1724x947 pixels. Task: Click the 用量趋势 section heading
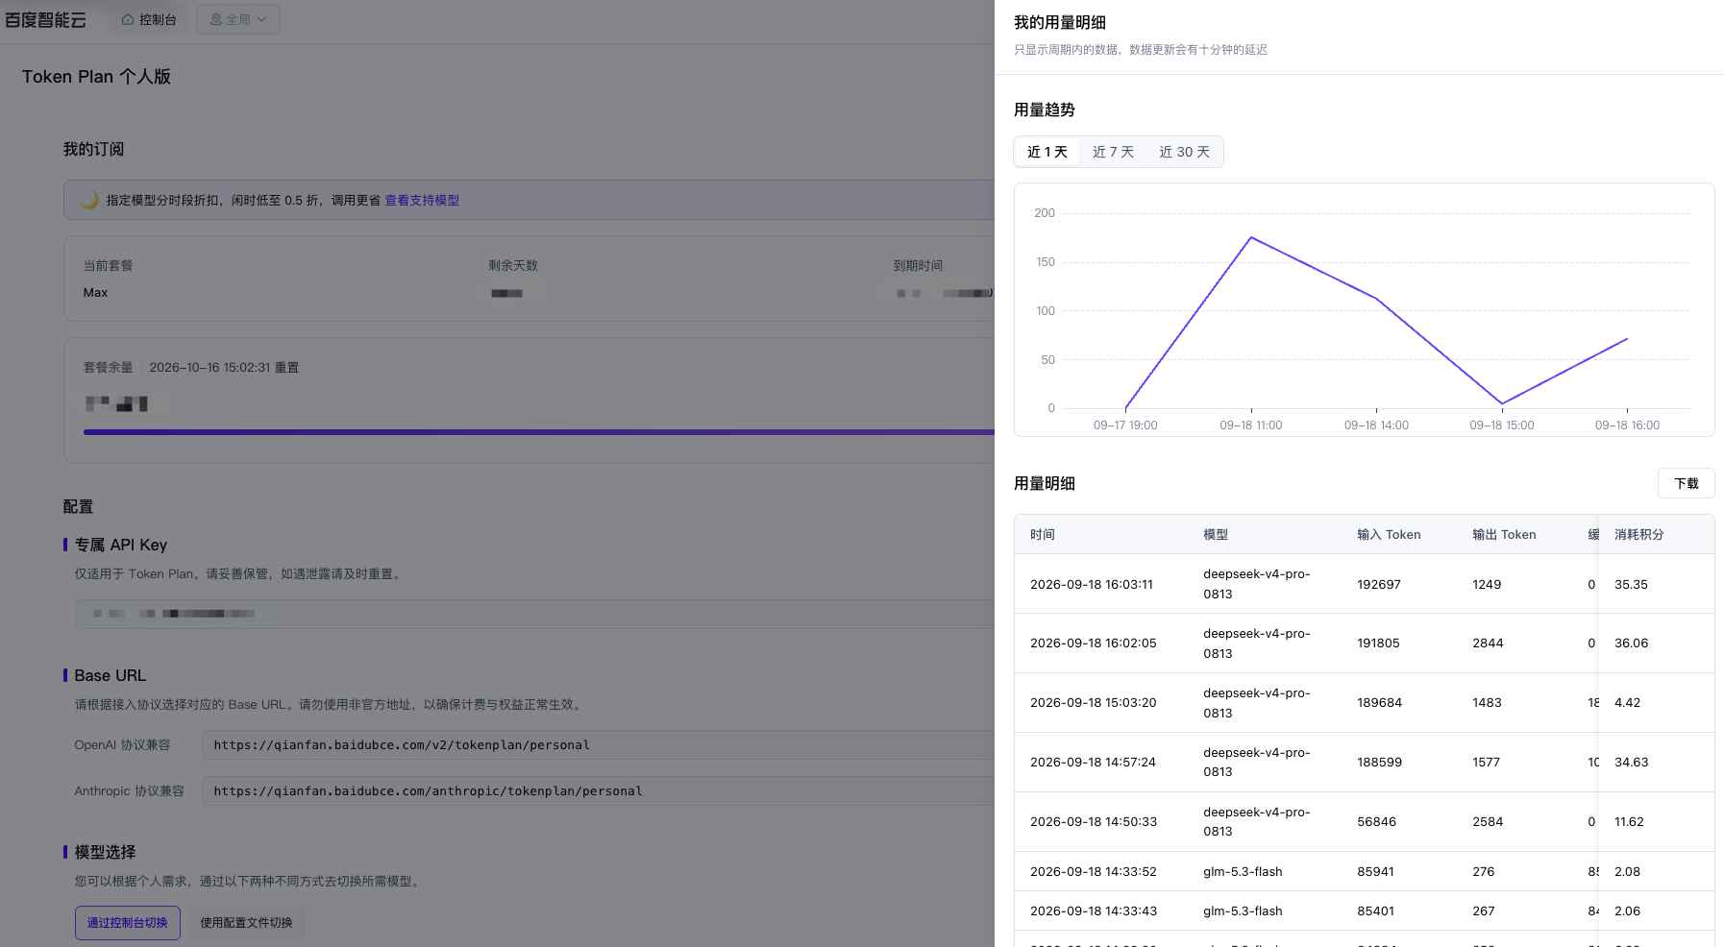point(1045,109)
